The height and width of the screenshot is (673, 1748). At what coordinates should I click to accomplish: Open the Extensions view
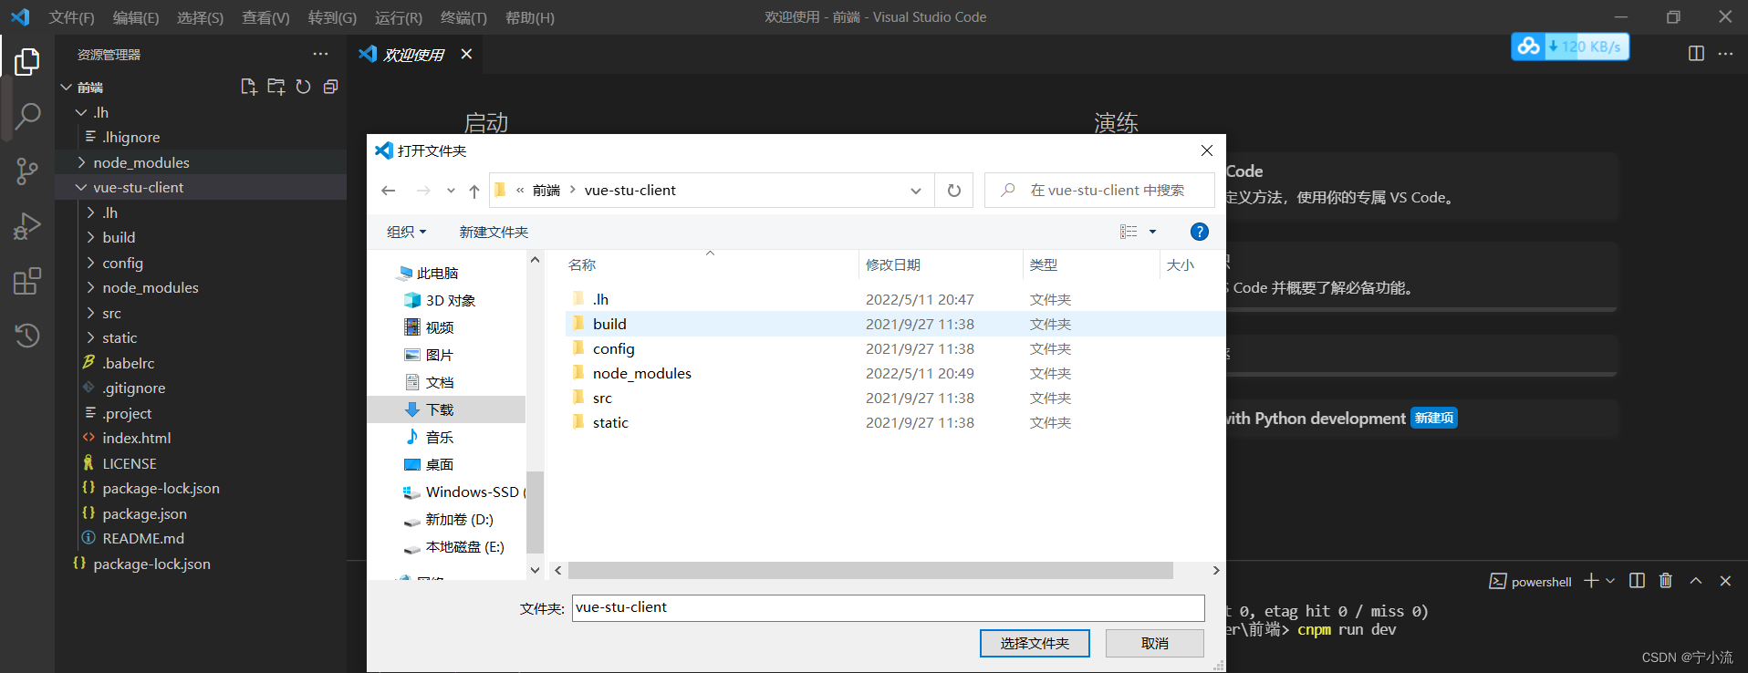click(27, 281)
